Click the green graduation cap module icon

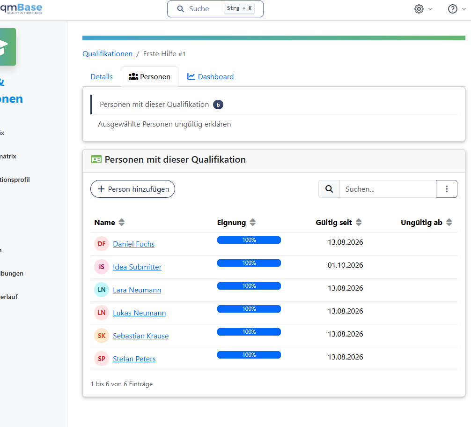pos(8,47)
